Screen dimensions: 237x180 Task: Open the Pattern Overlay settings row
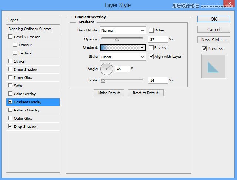(x=33, y=110)
